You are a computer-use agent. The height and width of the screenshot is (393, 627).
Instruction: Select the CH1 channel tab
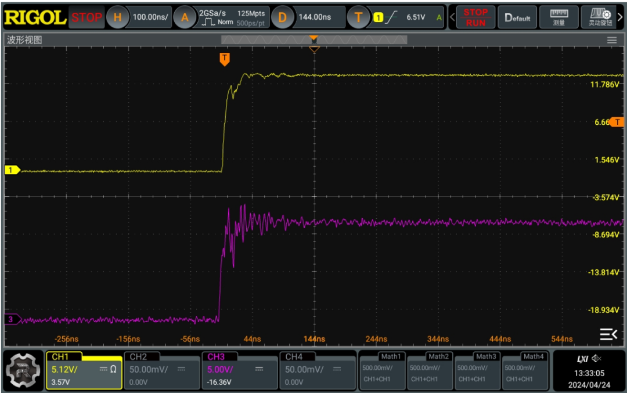84,370
